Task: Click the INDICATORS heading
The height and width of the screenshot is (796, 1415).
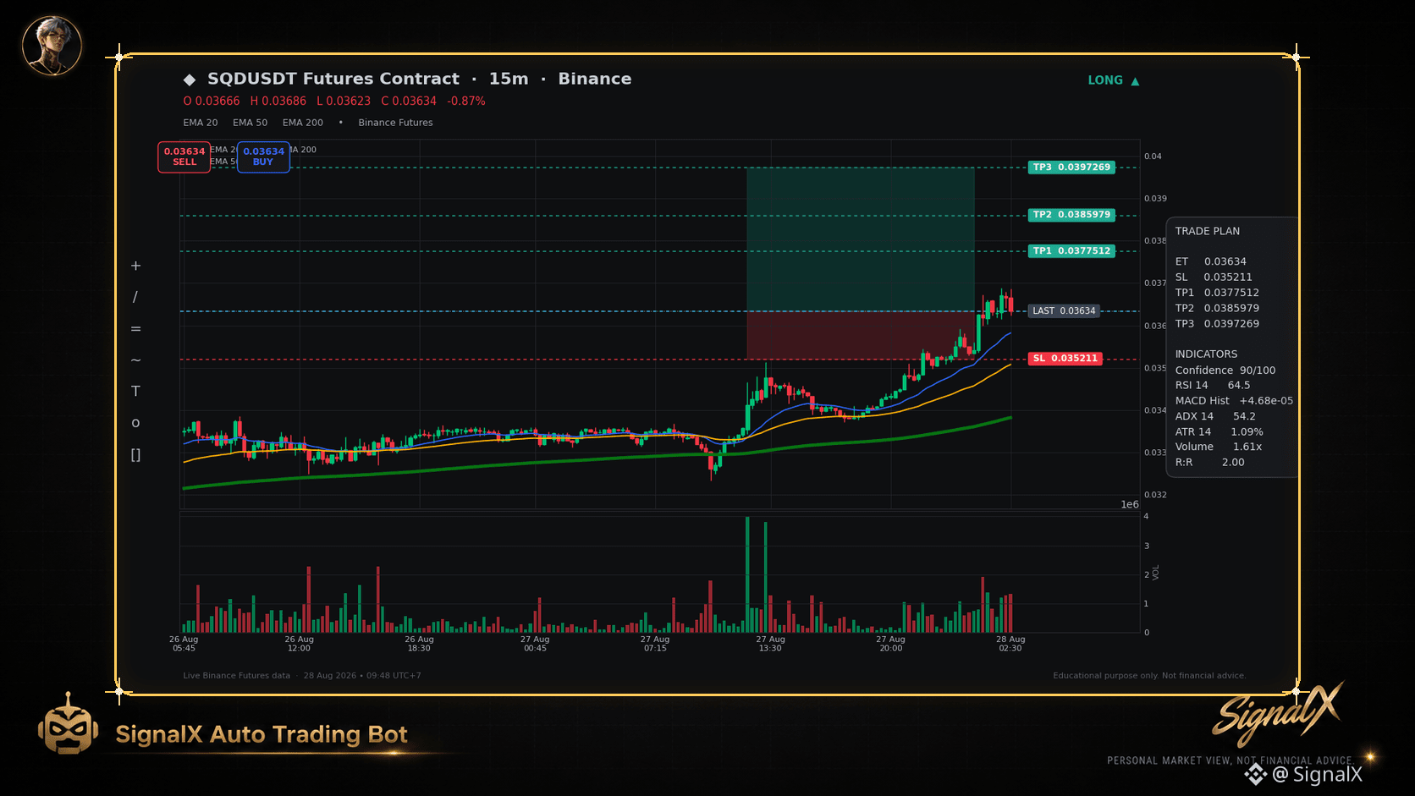Action: pos(1206,354)
